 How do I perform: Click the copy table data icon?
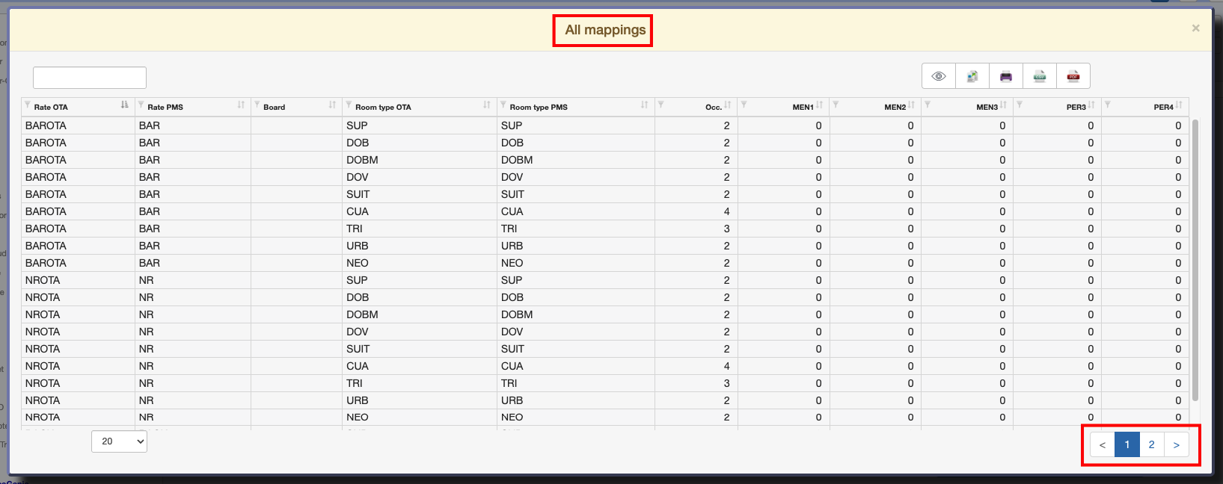pyautogui.click(x=972, y=76)
